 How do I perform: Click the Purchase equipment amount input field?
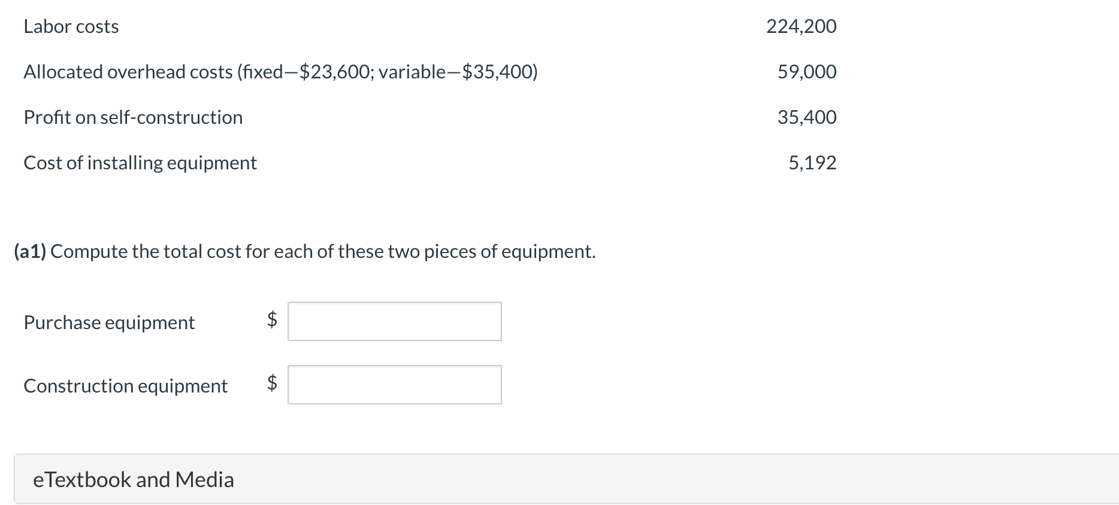[394, 321]
